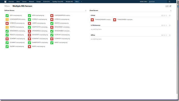
Task: Open OPSMGRMS02 server link
Action: click(40, 31)
